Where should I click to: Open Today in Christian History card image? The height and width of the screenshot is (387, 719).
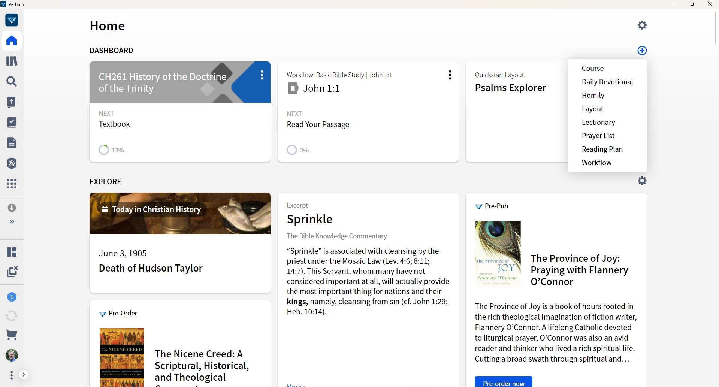click(x=180, y=214)
